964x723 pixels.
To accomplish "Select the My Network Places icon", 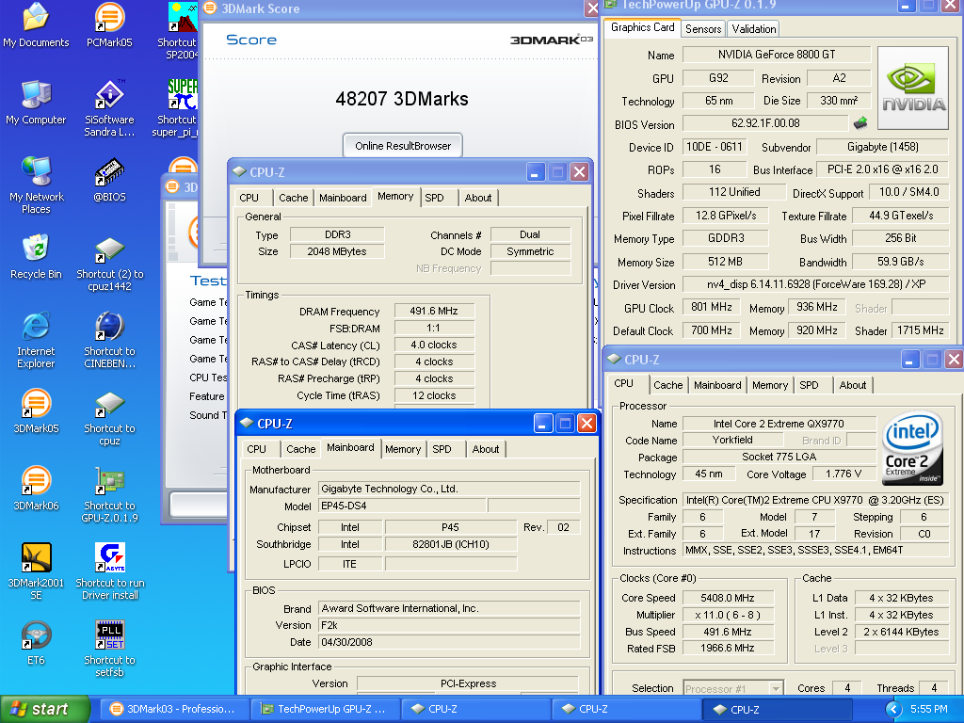I will [36, 185].
